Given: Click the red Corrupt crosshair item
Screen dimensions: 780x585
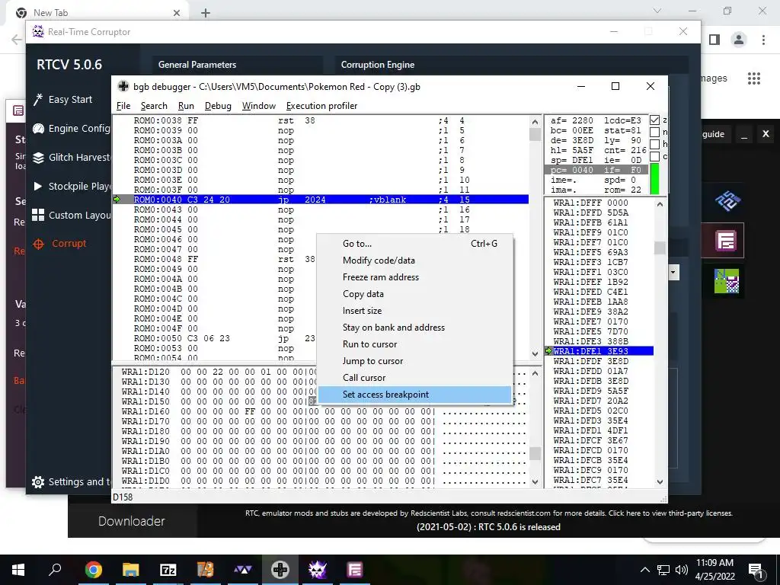Looking at the screenshot, I should [59, 243].
